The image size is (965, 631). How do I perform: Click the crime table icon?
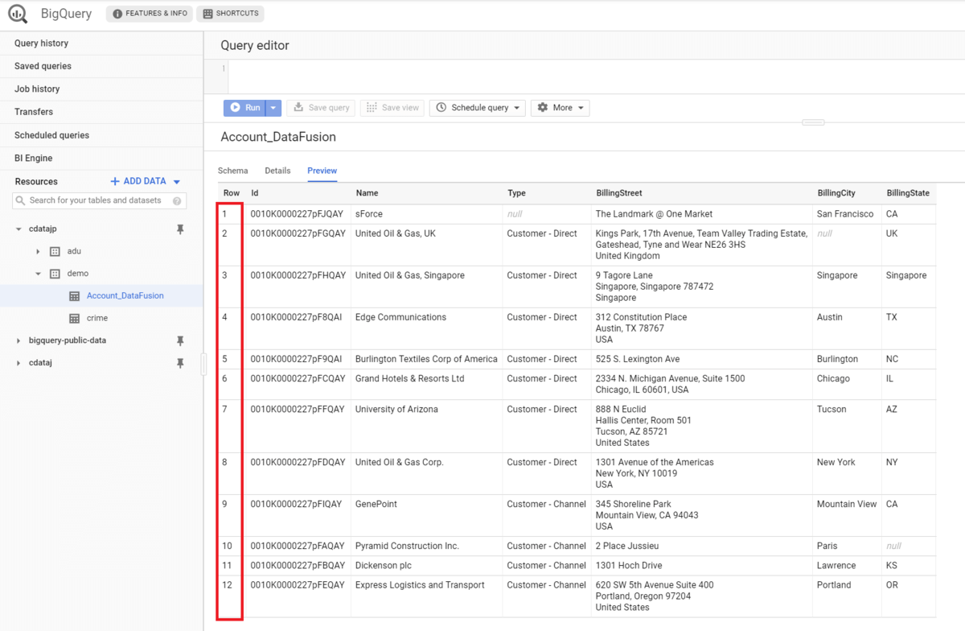(x=75, y=318)
